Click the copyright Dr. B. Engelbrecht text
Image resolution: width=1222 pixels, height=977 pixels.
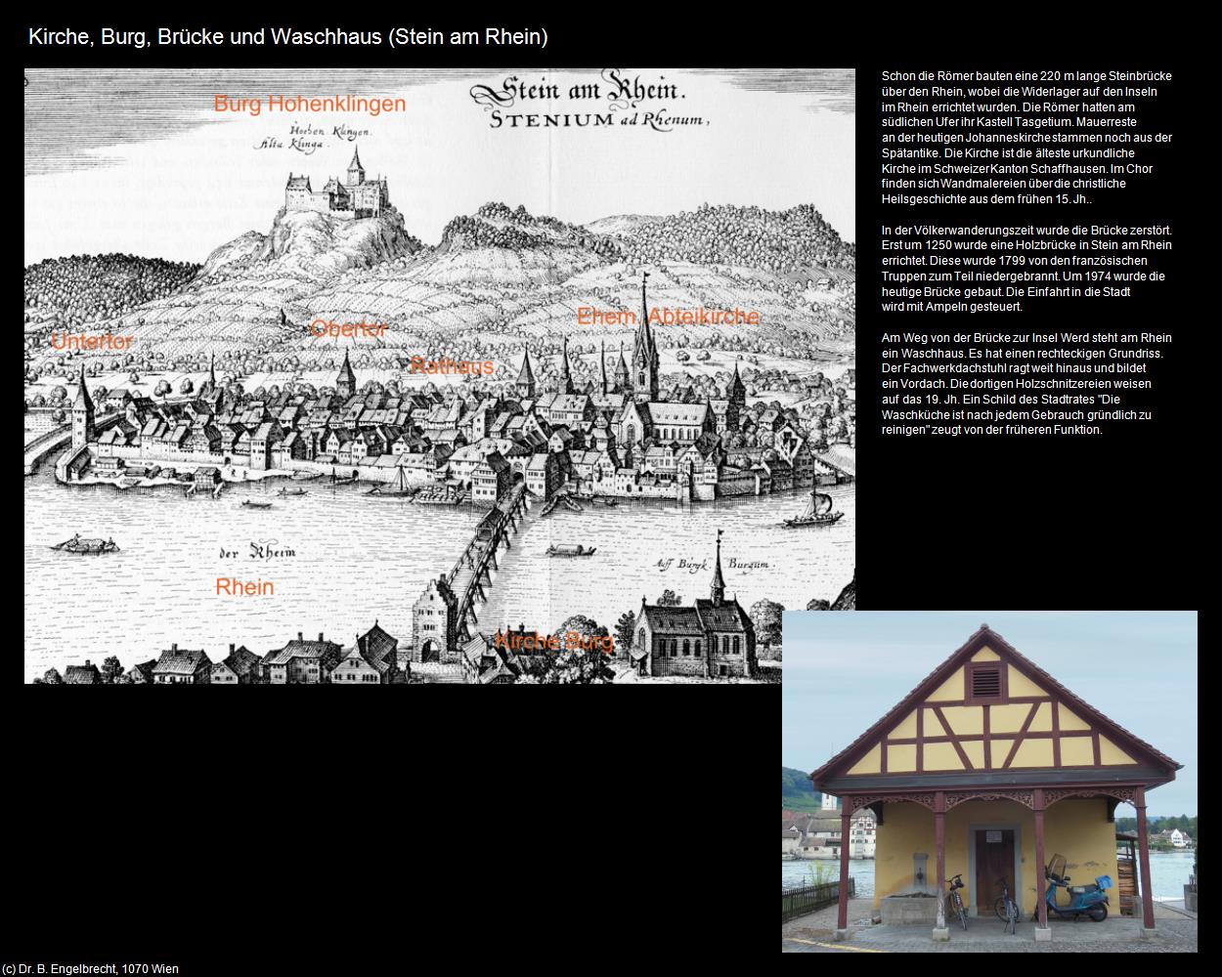(91, 969)
